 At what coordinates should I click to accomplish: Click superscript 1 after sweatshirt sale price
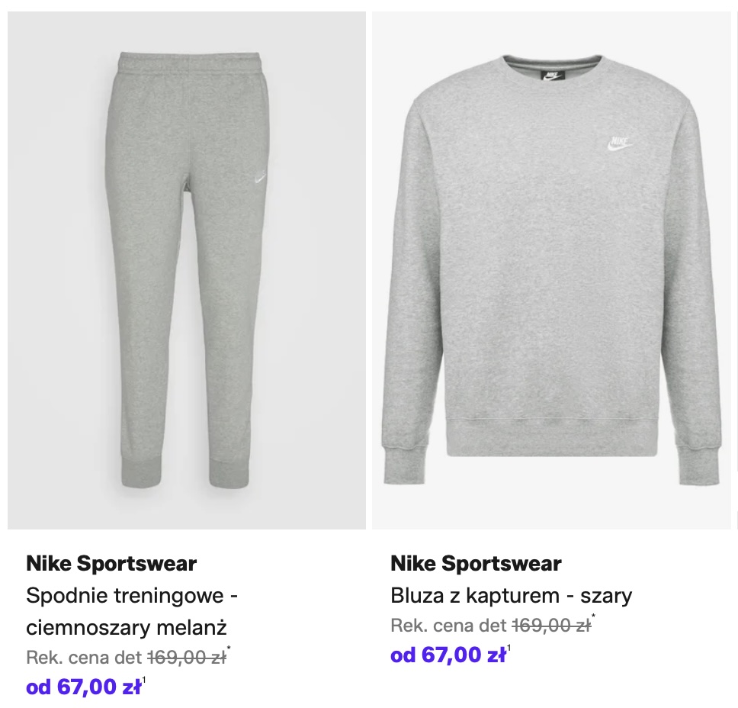509,648
